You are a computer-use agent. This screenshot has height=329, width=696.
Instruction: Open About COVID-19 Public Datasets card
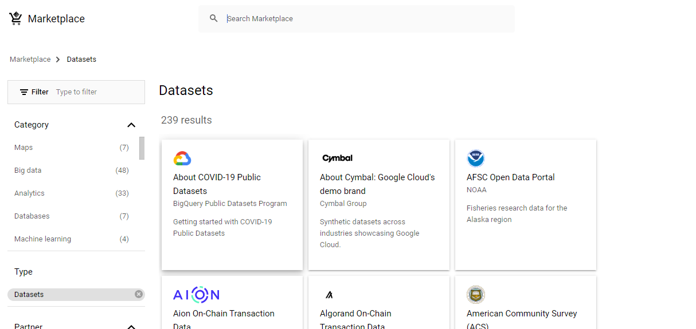click(232, 205)
